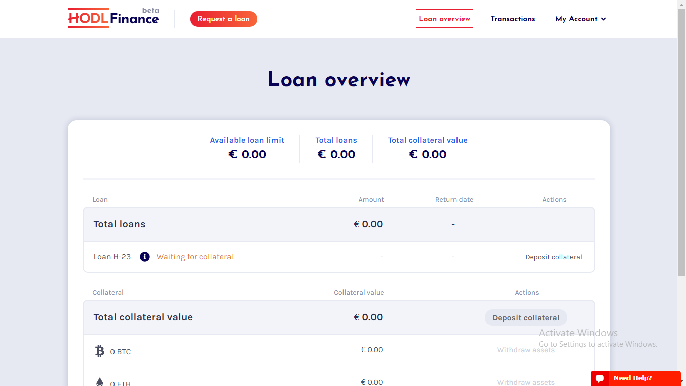
Task: Click the Bitcoin icon in collateral list
Action: coord(100,351)
